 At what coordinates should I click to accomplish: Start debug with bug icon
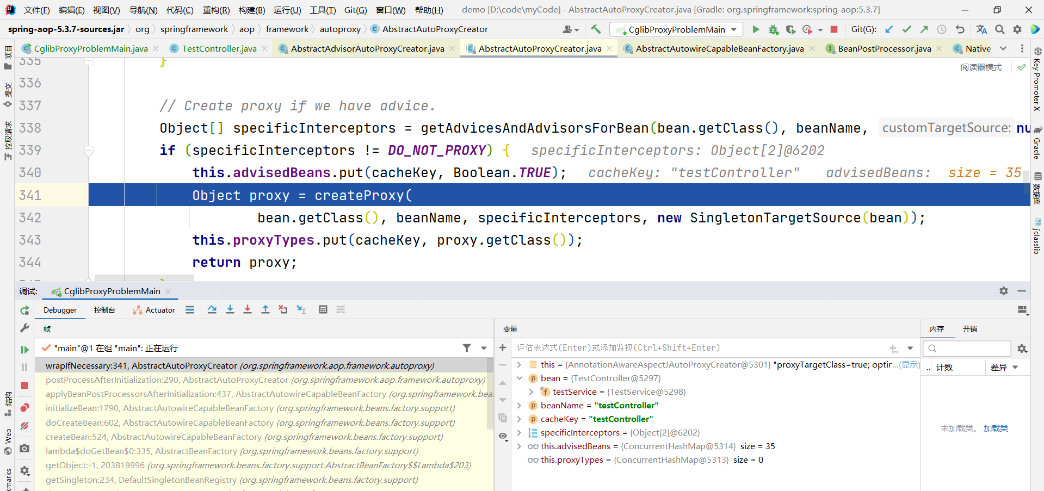tap(773, 29)
